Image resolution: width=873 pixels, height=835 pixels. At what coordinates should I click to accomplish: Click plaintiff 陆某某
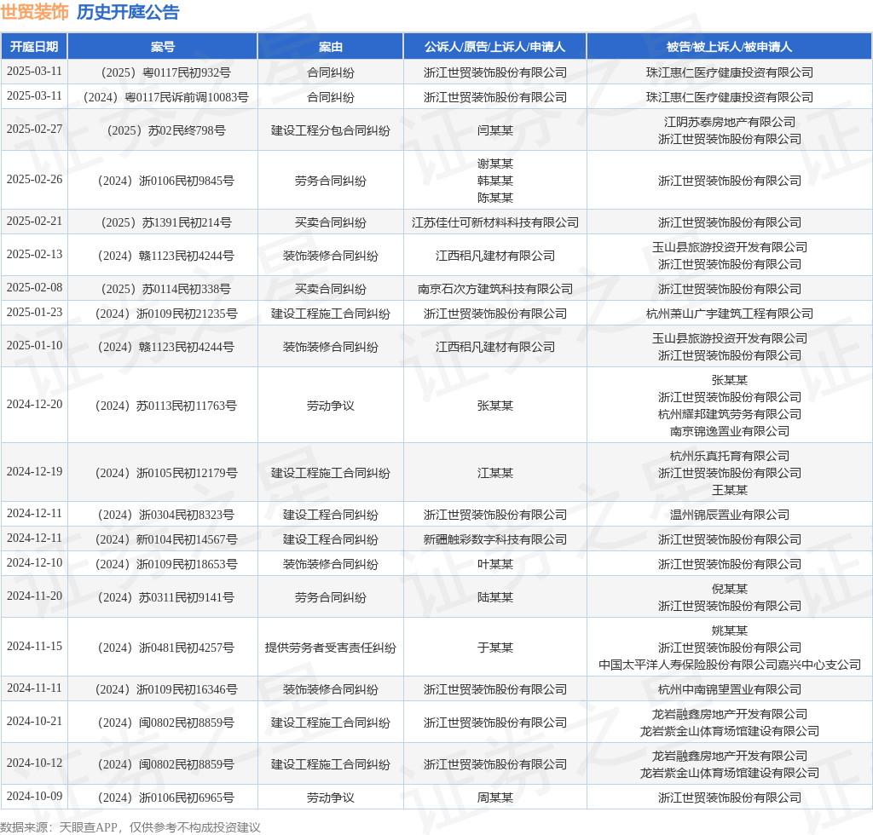pyautogui.click(x=495, y=597)
